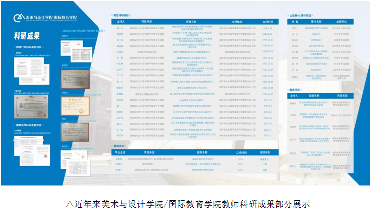This screenshot has height=211, width=371.
Task: Click 出版单位 column header in publications table
Action: [x=341, y=21]
